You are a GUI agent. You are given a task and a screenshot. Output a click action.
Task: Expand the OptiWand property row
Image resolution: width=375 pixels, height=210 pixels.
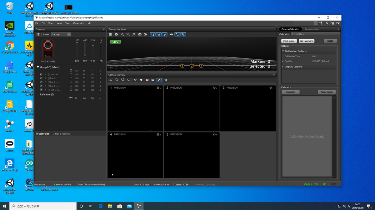click(x=283, y=61)
